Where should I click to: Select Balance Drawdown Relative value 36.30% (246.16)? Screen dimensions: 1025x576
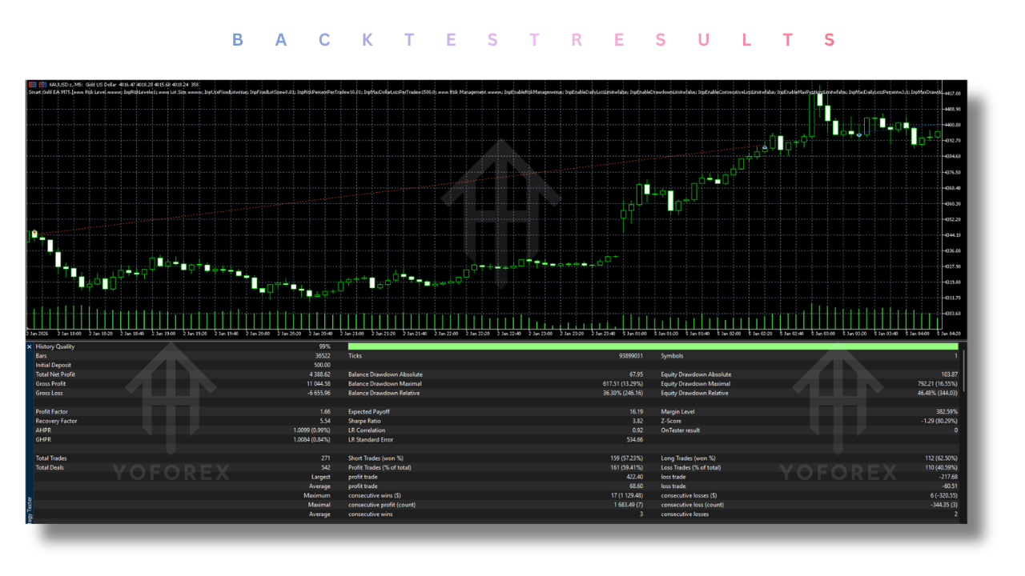point(624,393)
